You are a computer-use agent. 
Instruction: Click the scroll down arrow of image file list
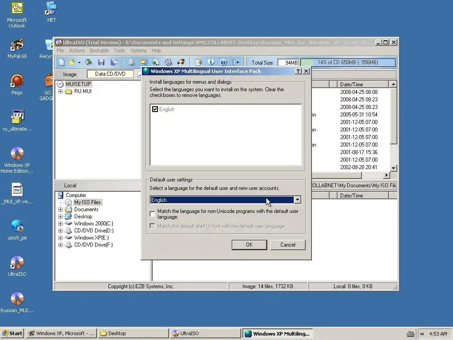pyautogui.click(x=393, y=168)
